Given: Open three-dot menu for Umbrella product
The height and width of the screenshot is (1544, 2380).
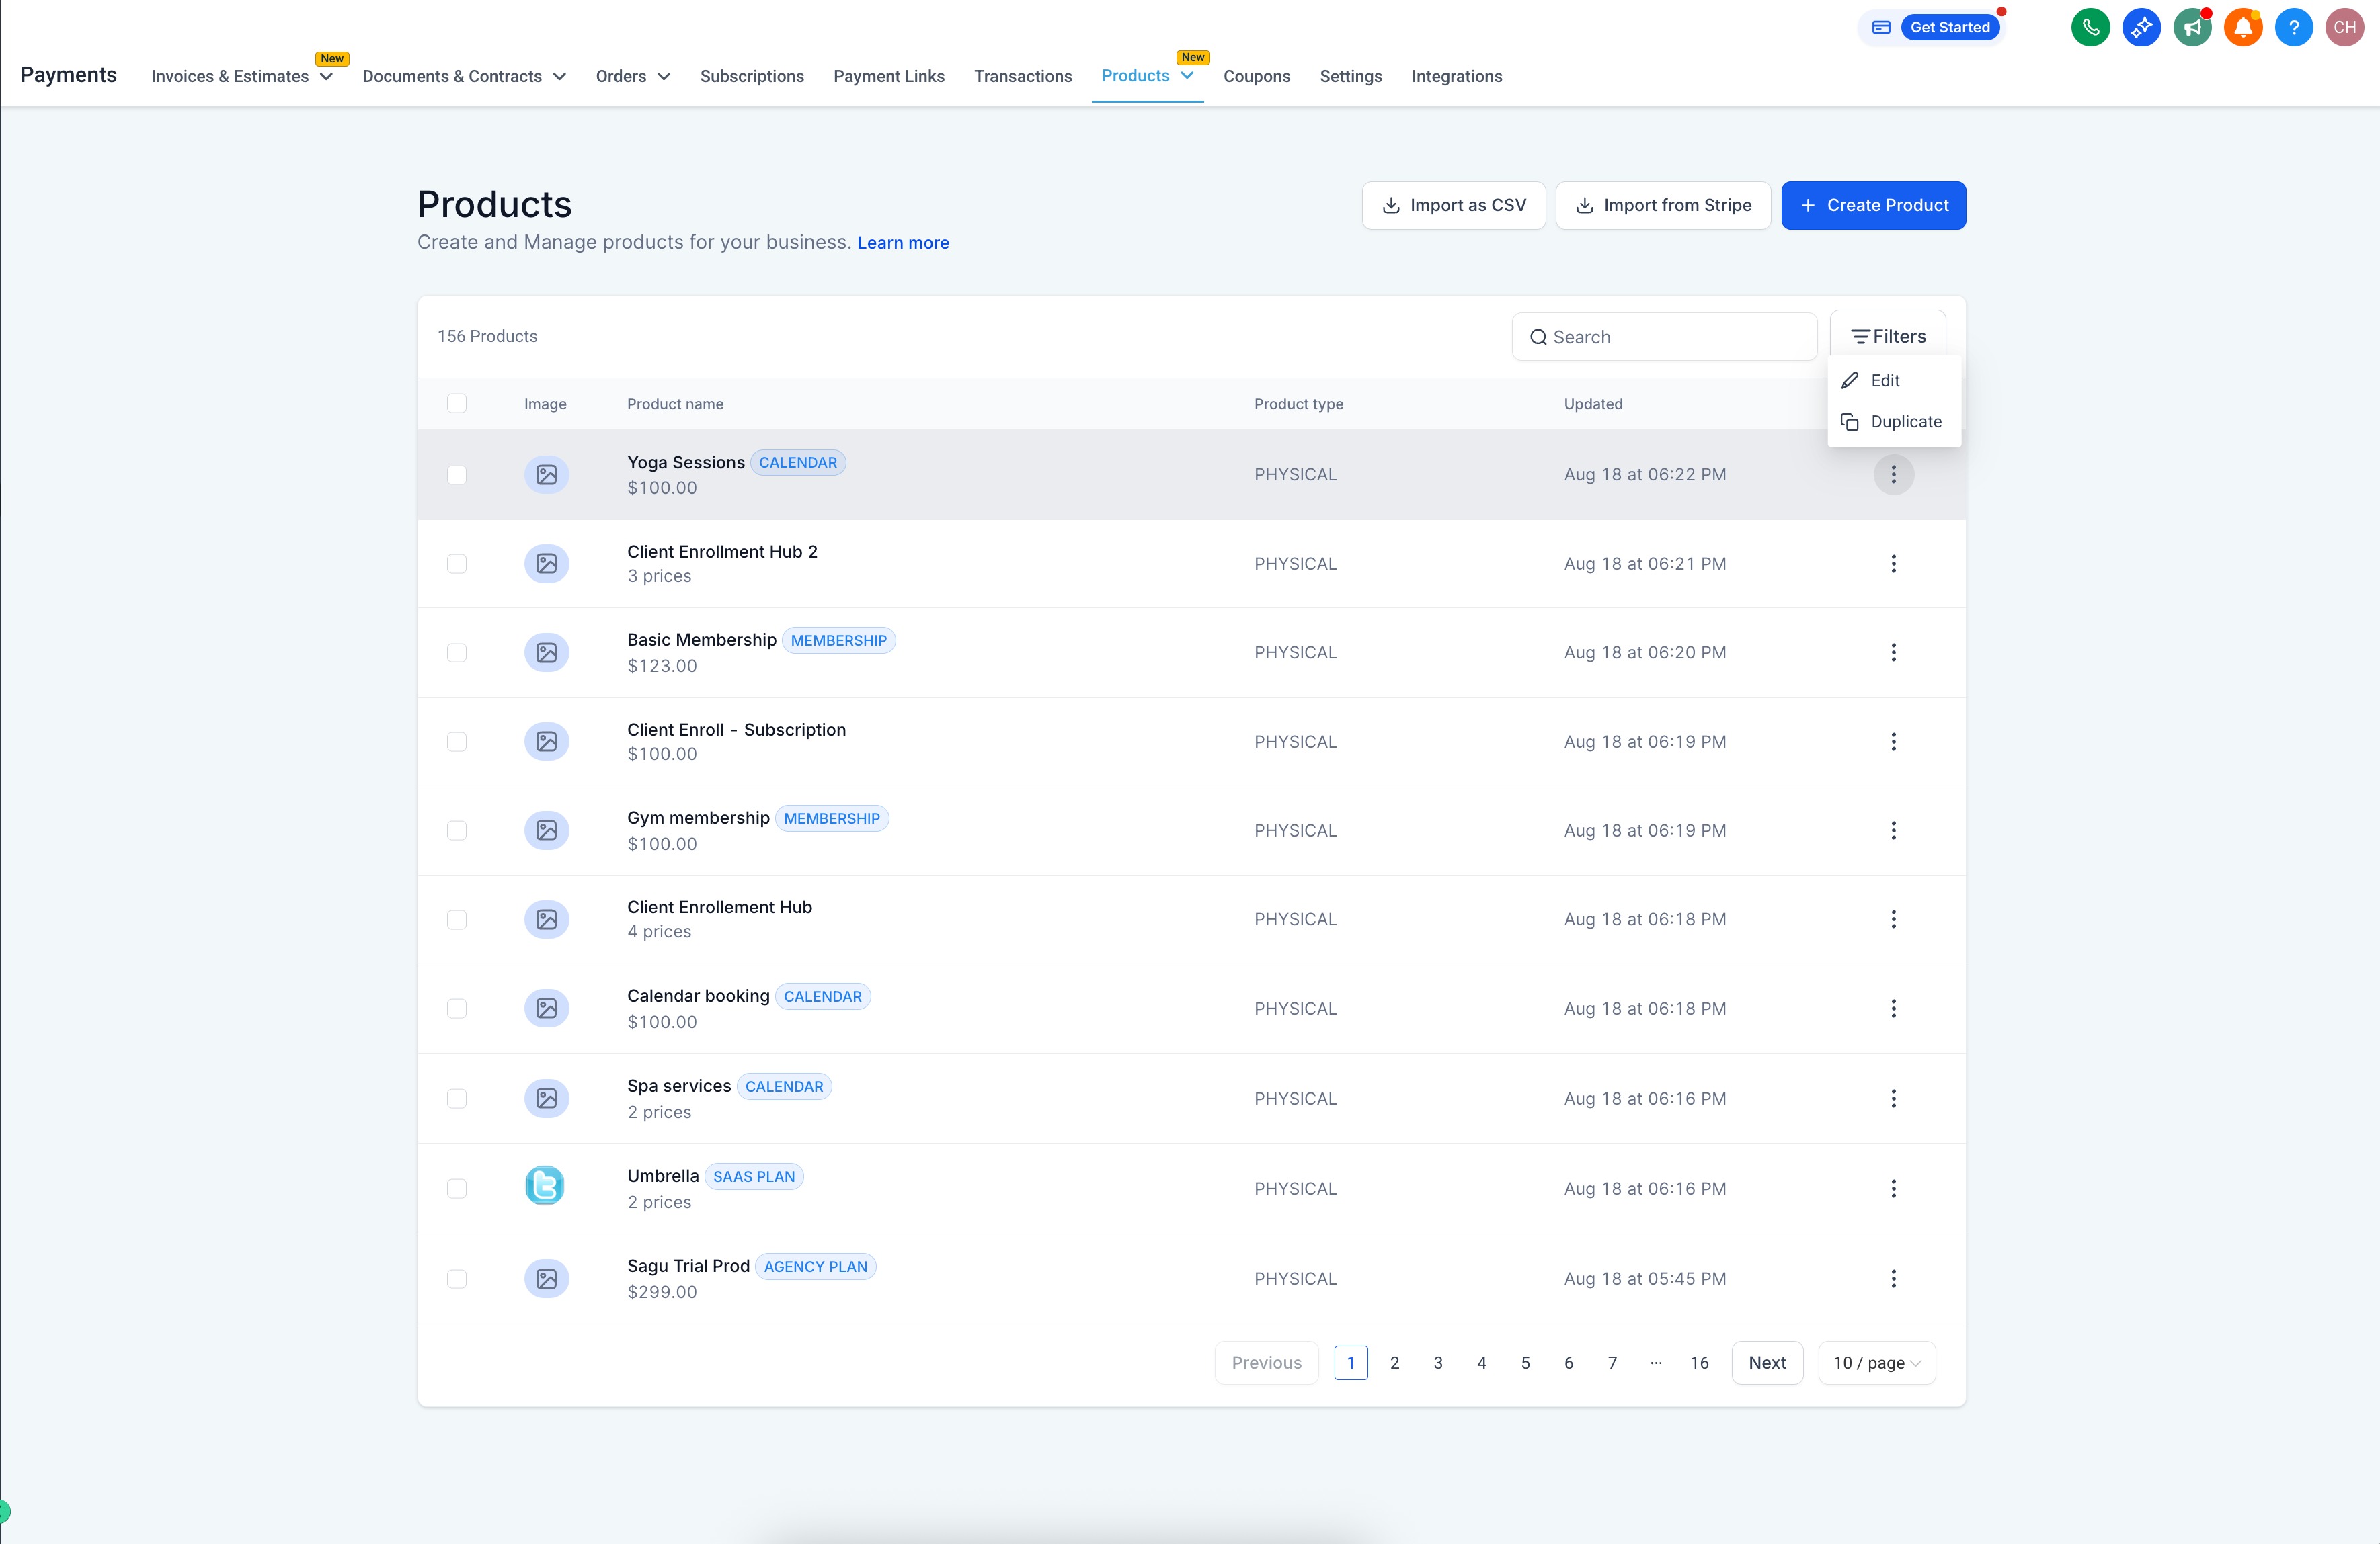Looking at the screenshot, I should point(1893,1188).
